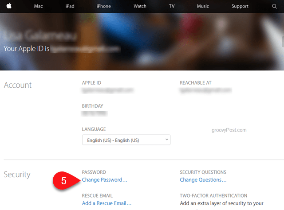Click the APPLE ID label
284x210 pixels.
(x=91, y=83)
